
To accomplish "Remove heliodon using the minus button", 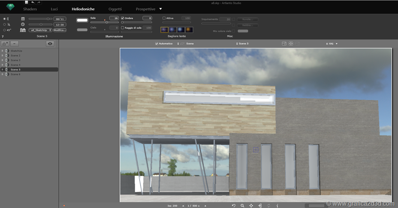I will (x=14, y=44).
